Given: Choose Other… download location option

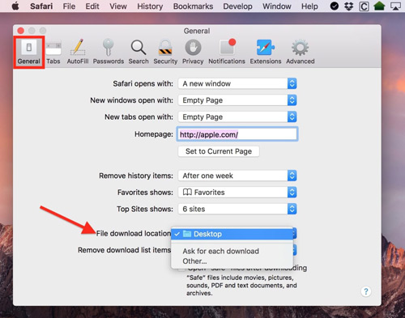Looking at the screenshot, I should click(x=232, y=261).
